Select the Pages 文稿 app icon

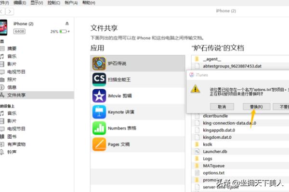[99, 144]
